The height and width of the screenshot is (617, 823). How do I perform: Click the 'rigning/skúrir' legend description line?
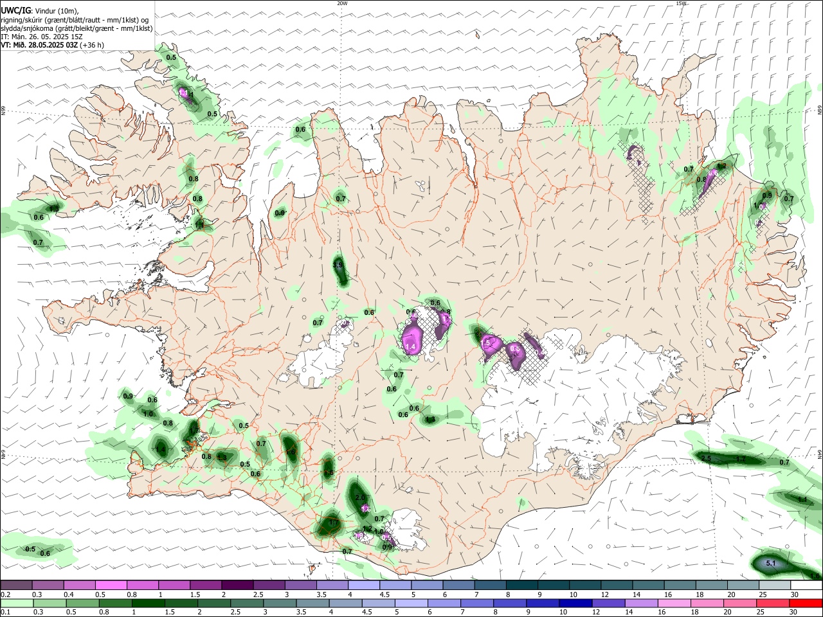point(74,19)
